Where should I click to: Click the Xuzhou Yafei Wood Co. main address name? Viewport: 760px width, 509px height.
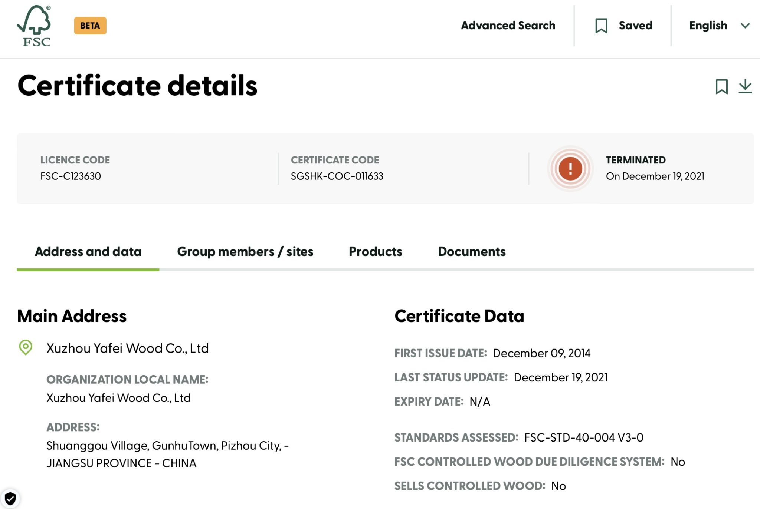(127, 348)
